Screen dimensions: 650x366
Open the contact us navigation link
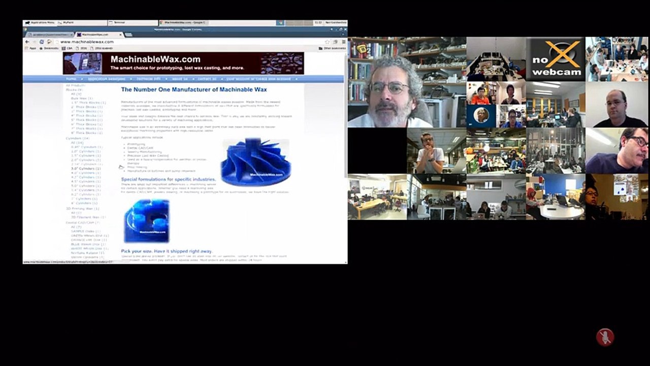207,79
